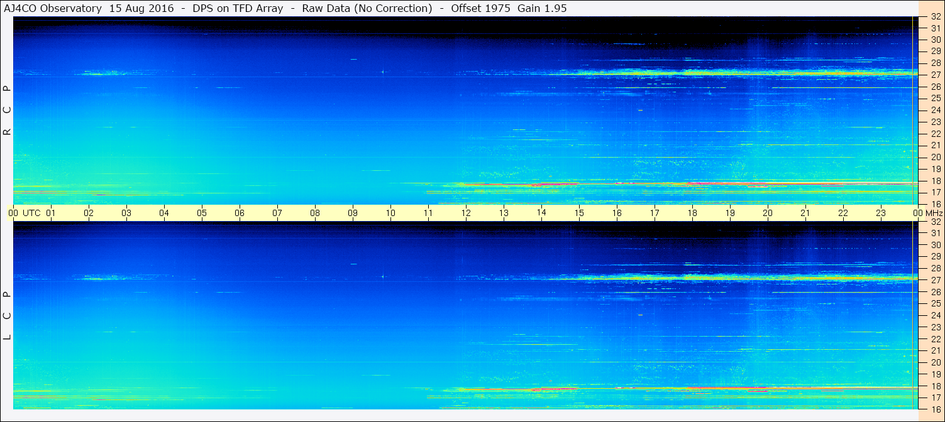Click the 16 hour label on UTC time axis
The height and width of the screenshot is (422, 945).
click(x=617, y=213)
